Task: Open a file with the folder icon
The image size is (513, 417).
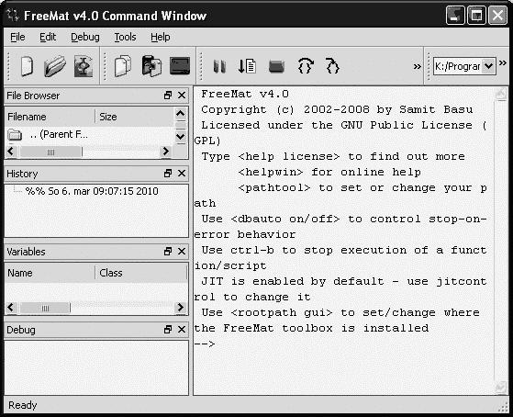Action: click(x=55, y=66)
